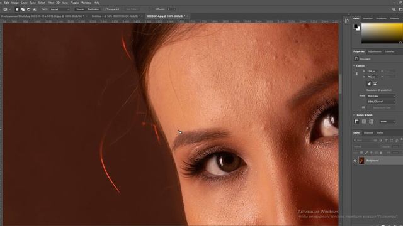
Task: Toggle the rulers icon
Action: tap(357, 121)
